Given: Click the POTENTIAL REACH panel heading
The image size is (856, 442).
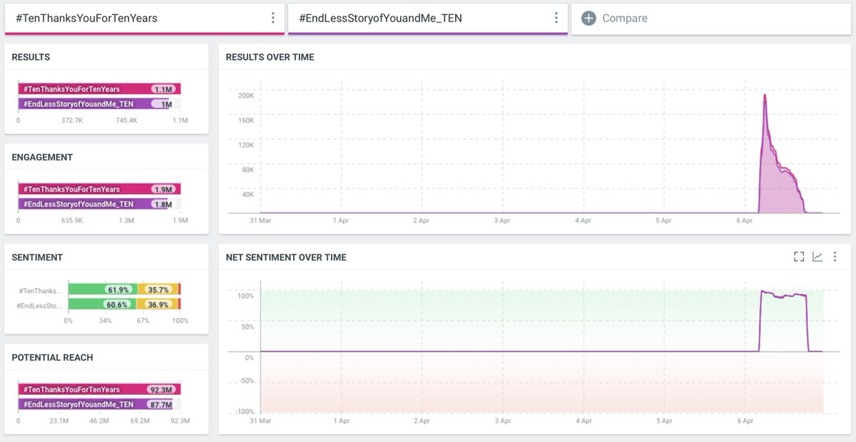Looking at the screenshot, I should 52,358.
